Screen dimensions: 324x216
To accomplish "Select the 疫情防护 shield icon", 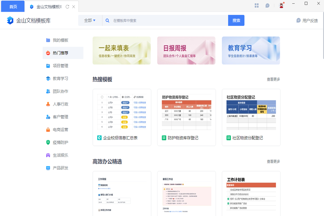I will coord(48,142).
